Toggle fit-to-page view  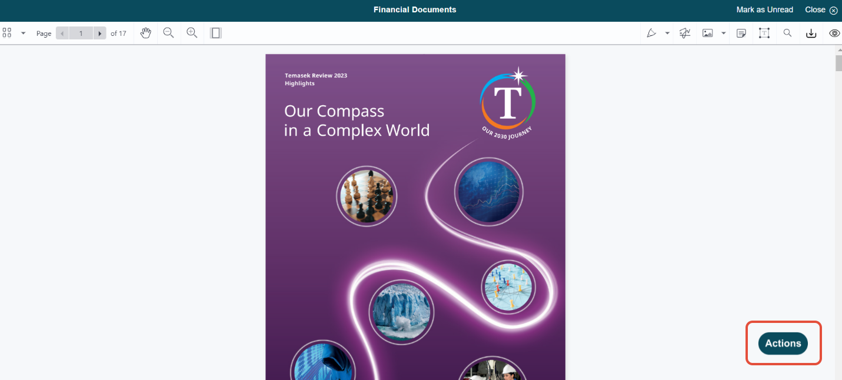click(x=216, y=33)
